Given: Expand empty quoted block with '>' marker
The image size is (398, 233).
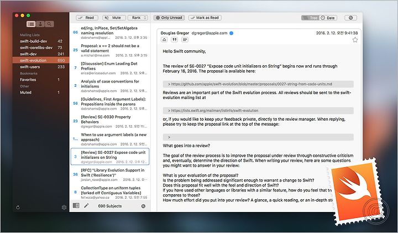Looking at the screenshot, I should click(258, 137).
